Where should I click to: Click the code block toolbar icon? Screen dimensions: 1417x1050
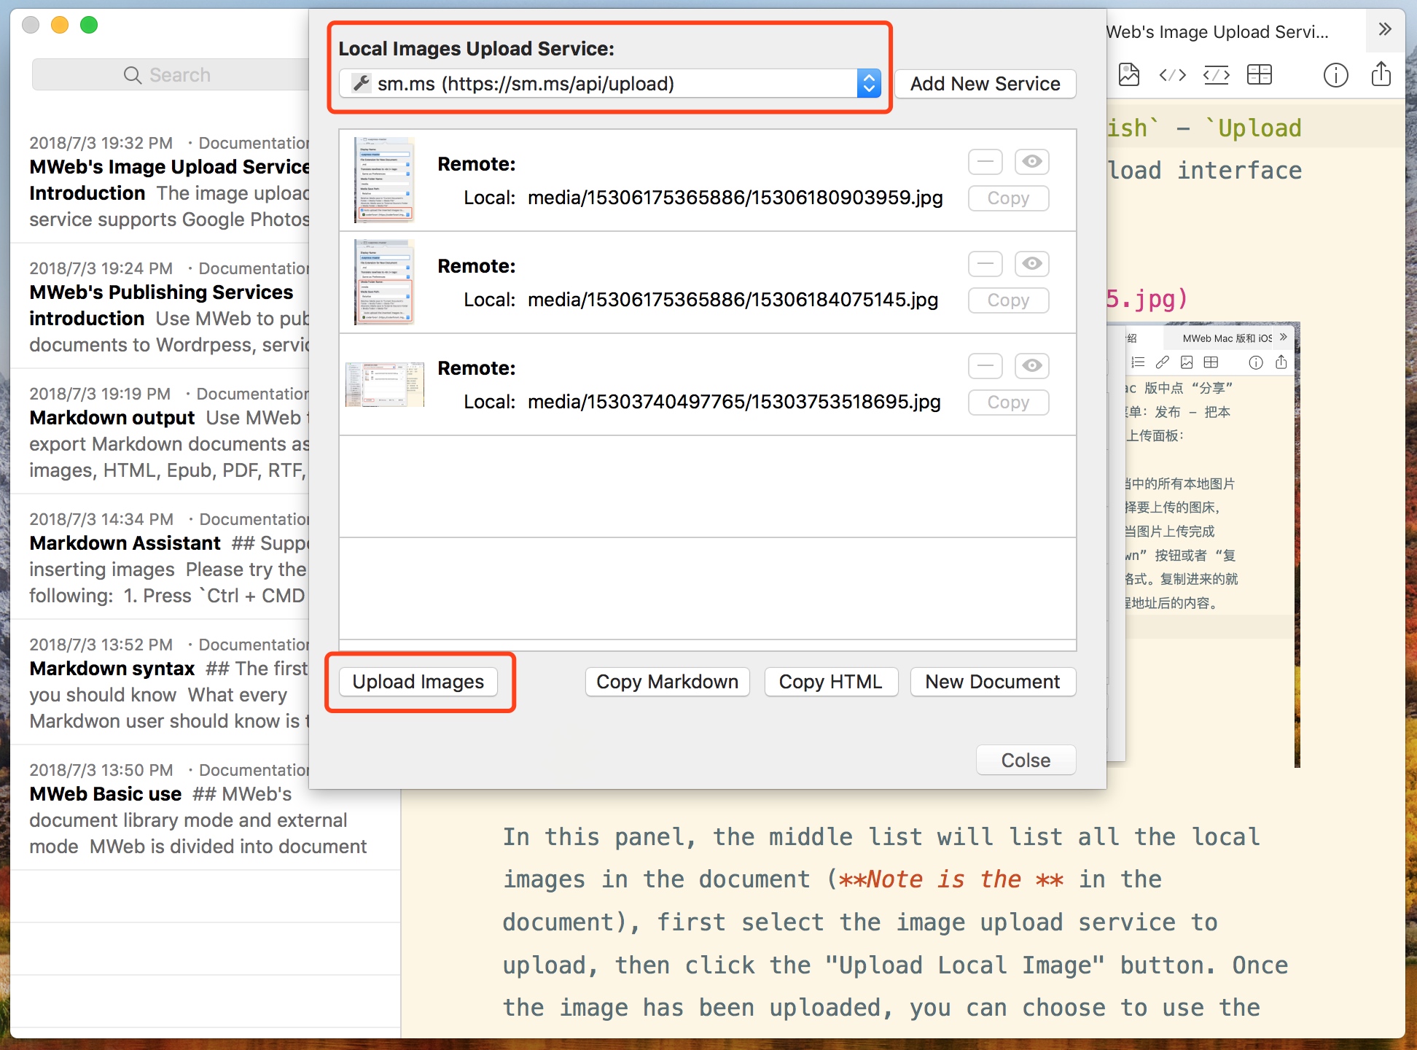(x=1216, y=74)
